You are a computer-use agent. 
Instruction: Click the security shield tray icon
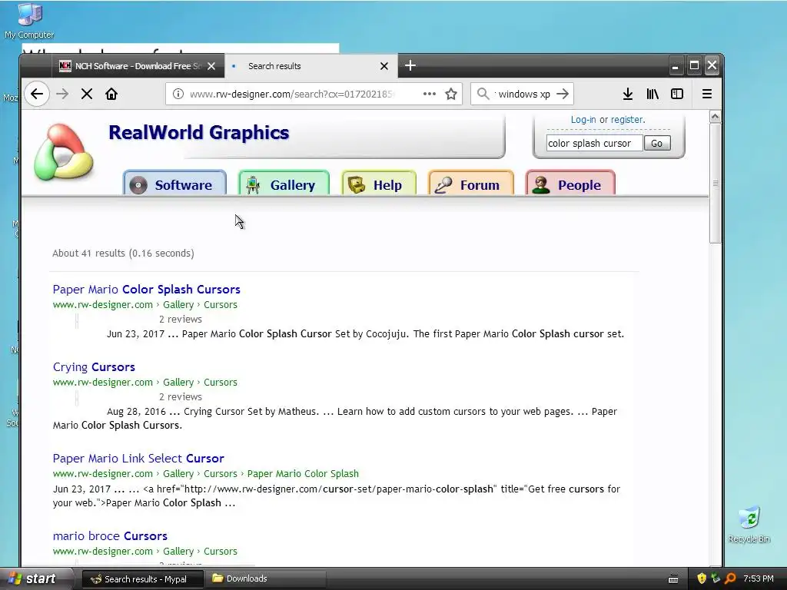tap(702, 578)
